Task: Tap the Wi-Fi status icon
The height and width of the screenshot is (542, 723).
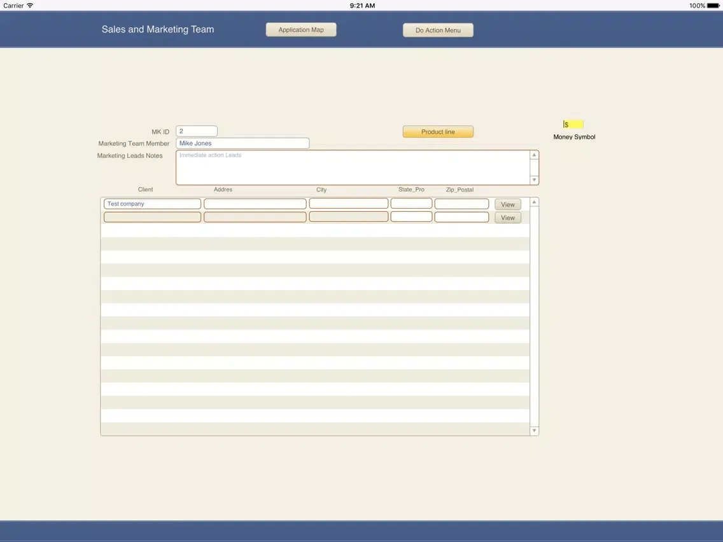Action: 30,5
